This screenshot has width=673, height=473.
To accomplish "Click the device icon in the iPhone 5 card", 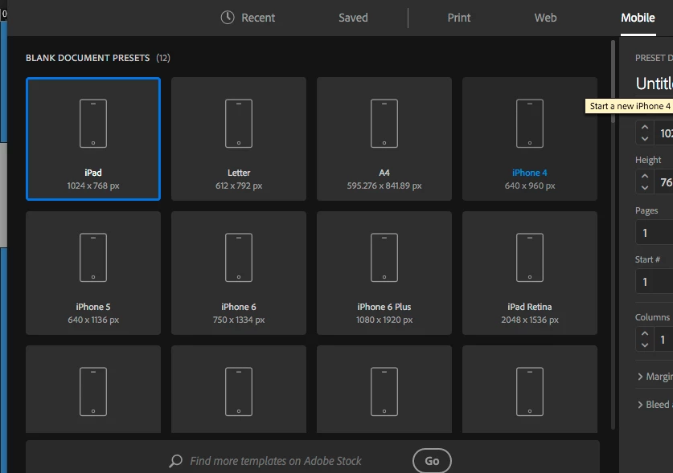I will (x=93, y=257).
